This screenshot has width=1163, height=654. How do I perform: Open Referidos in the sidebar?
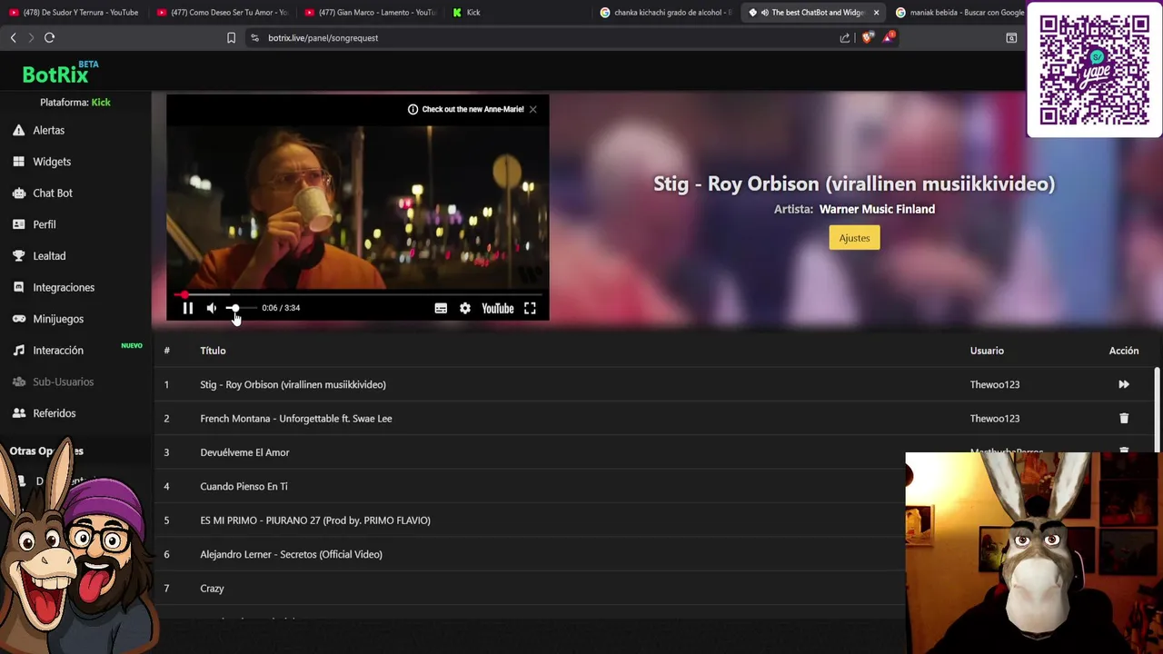[x=55, y=413]
